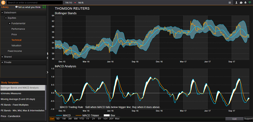
Task: Select Performance in the library tree
Action: pyautogui.click(x=18, y=29)
